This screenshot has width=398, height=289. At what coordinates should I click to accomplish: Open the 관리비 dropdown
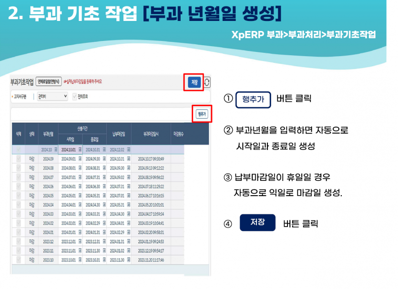coord(52,96)
